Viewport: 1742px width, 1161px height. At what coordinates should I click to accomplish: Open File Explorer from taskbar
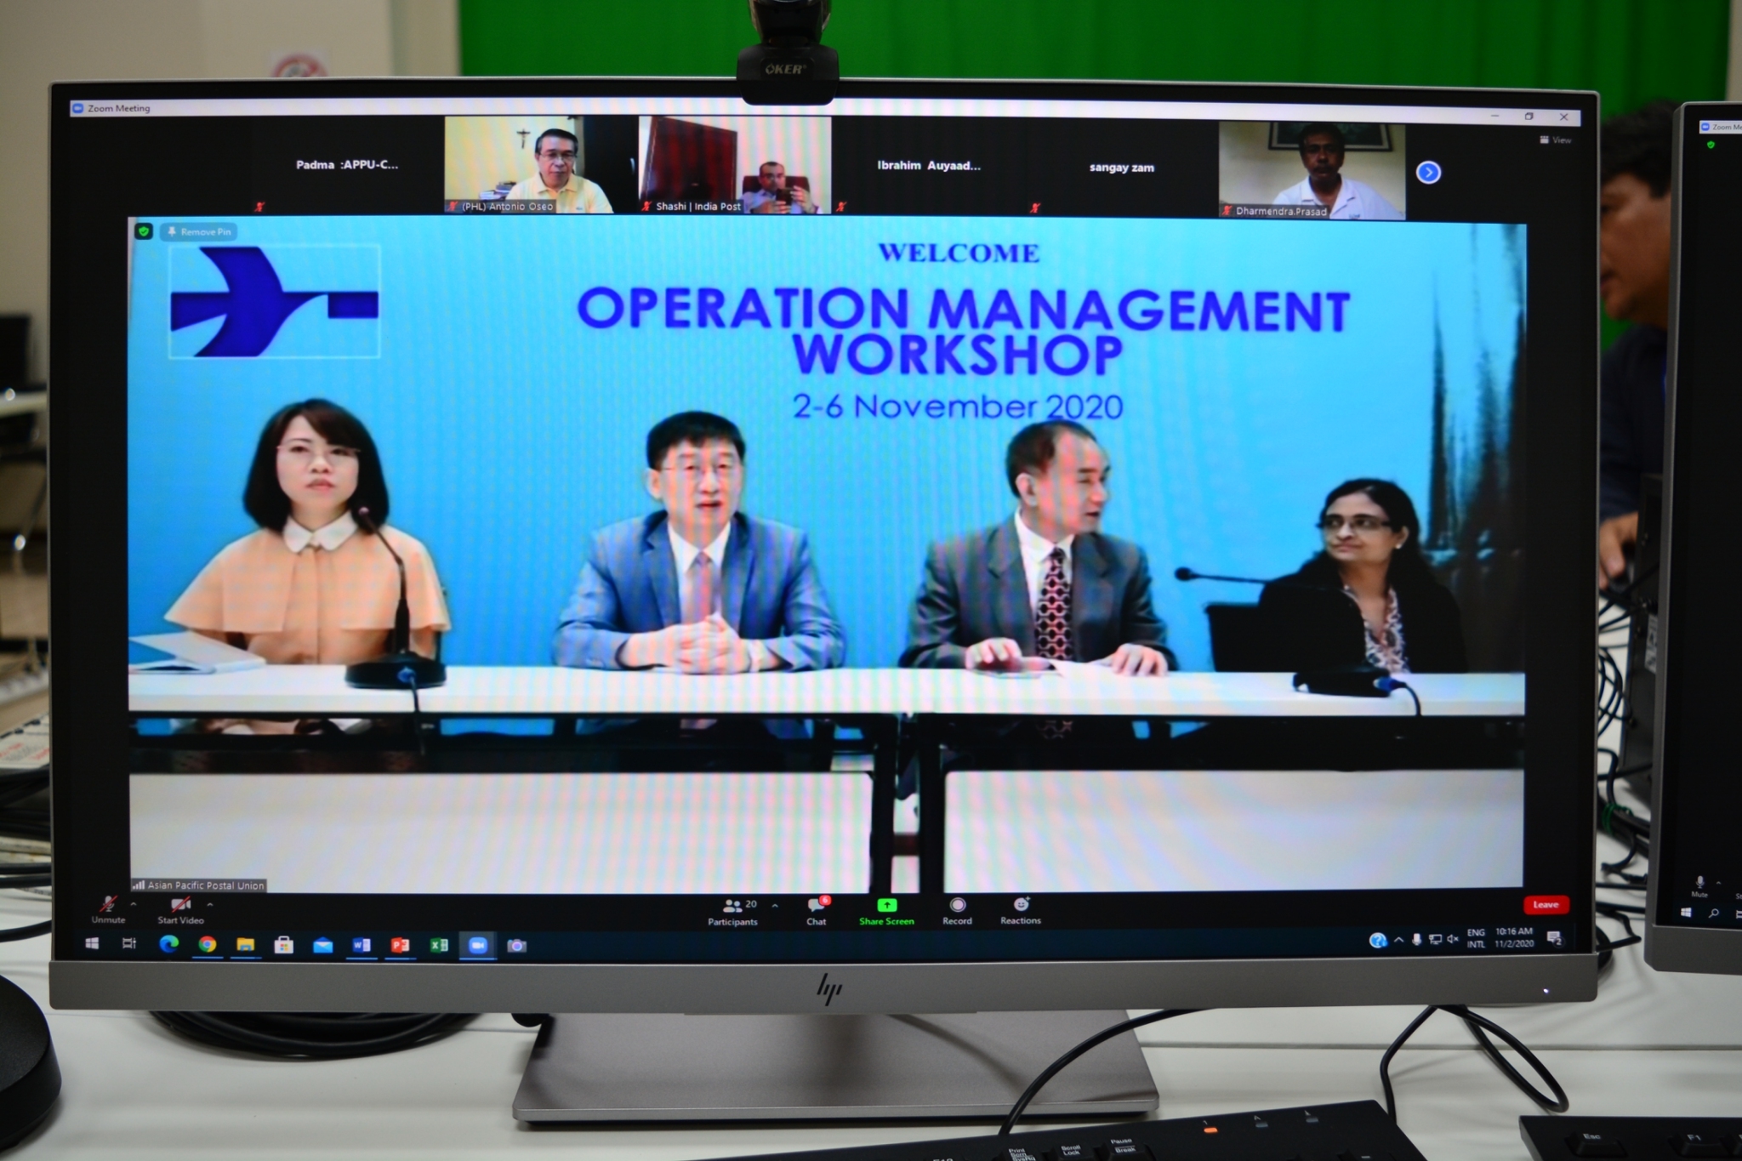[245, 944]
